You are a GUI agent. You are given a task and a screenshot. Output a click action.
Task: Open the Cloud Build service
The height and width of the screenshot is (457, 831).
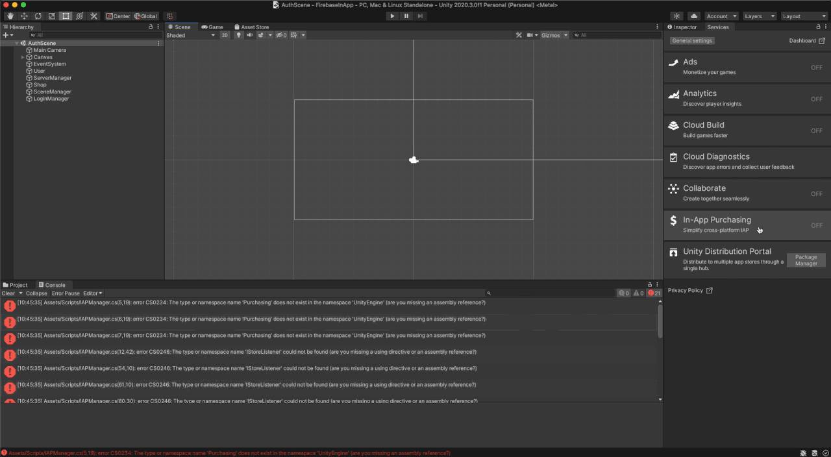click(x=747, y=130)
